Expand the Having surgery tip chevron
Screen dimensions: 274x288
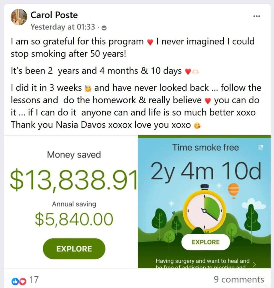tap(254, 264)
